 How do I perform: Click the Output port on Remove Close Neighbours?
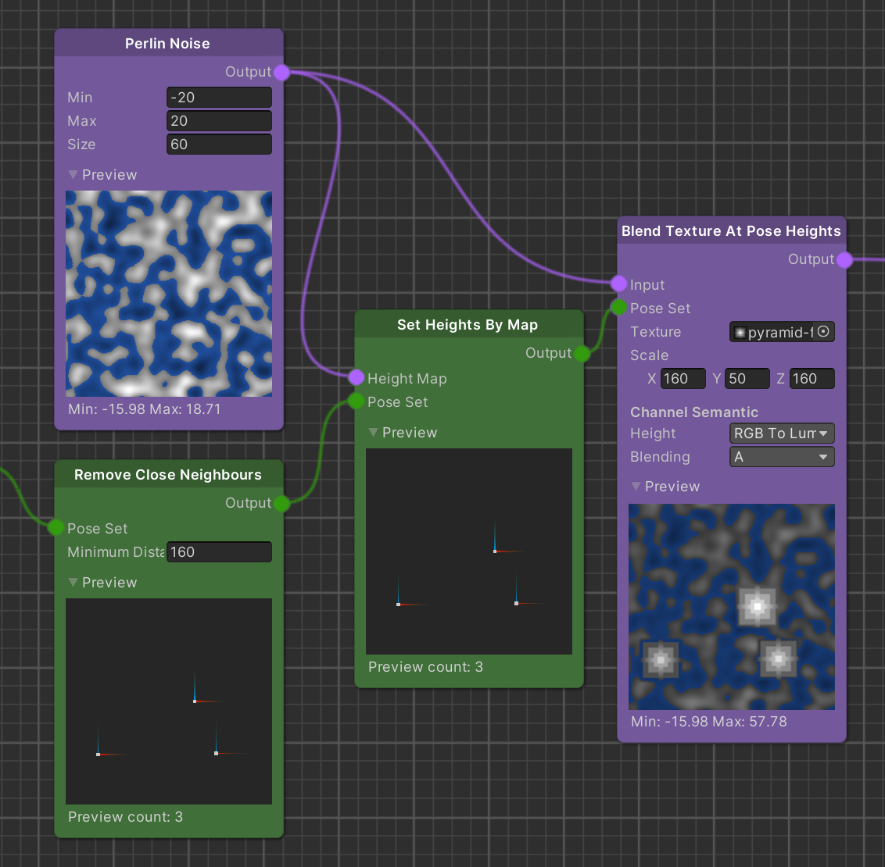tap(282, 503)
